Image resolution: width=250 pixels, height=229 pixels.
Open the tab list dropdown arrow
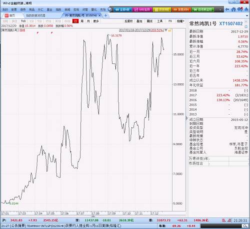coord(247,15)
